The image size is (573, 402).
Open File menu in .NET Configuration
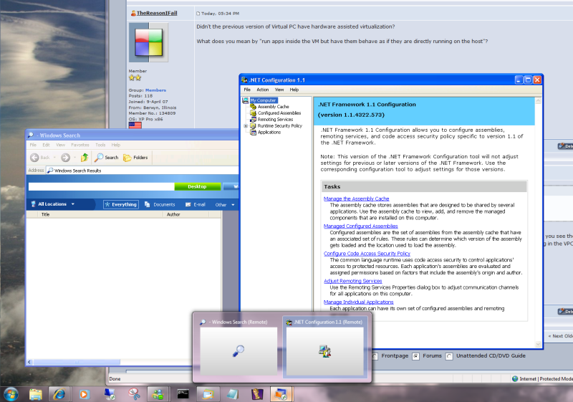point(247,90)
